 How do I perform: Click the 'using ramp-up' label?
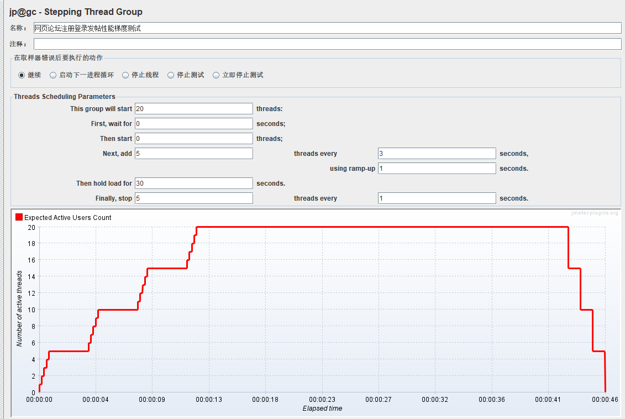pos(353,169)
